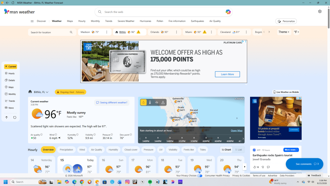The height and width of the screenshot is (186, 330).
Task: Select Precipitation hourly filter
Action: [x=66, y=150]
